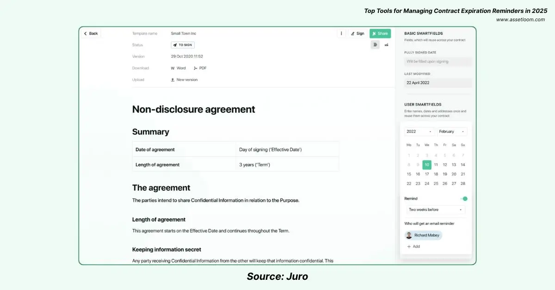Click the TO SIGN status badge
Viewport: 555px width, 290px height.
click(x=183, y=45)
